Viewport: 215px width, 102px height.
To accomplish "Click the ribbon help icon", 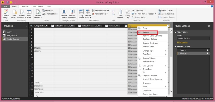I will (212, 6).
